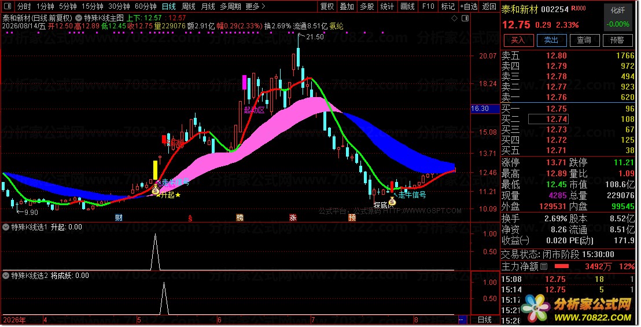Click the yellow bar signal marker
The width and height of the screenshot is (641, 327).
[x=156, y=170]
